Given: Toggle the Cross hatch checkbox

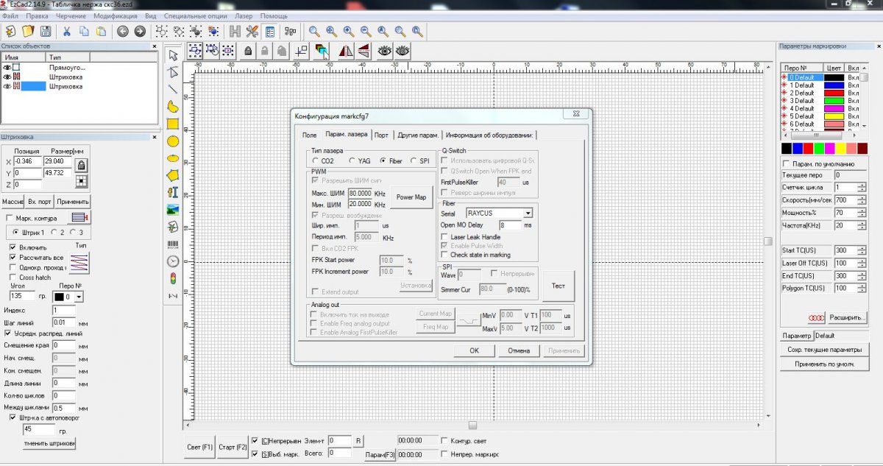Looking at the screenshot, I should point(13,278).
